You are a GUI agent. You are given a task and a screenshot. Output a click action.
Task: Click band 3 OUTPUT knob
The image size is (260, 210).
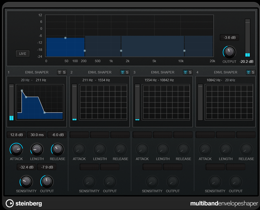click(173, 182)
